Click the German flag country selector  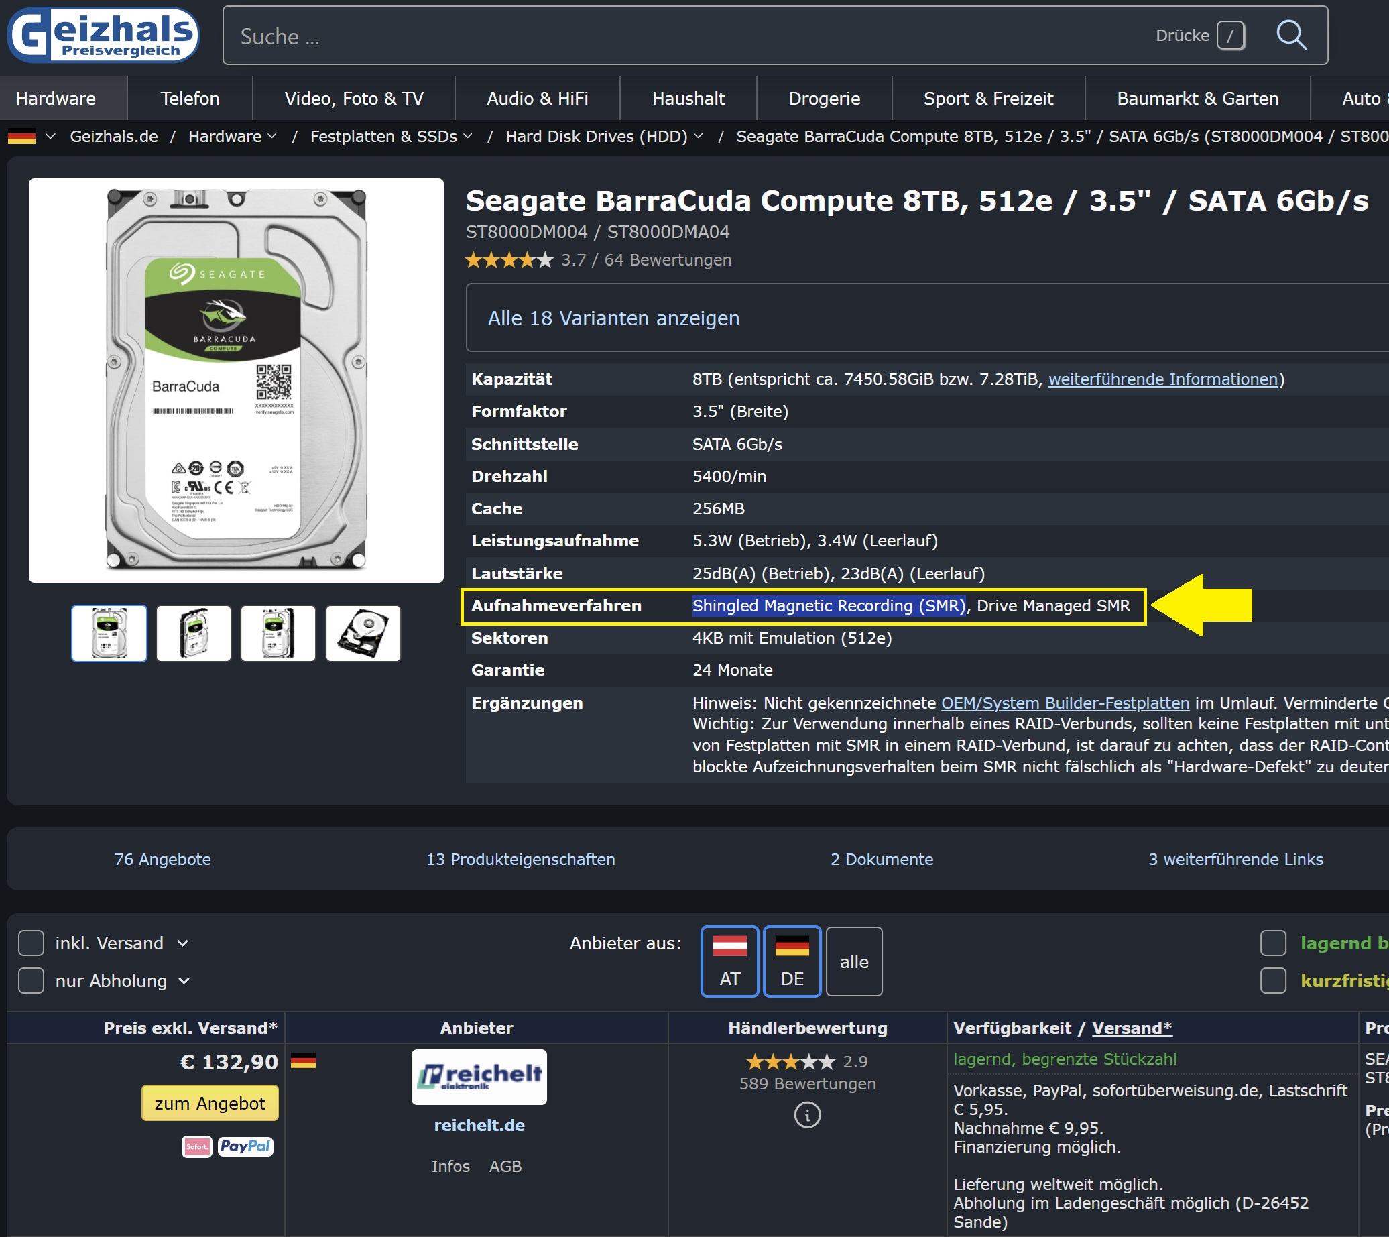[x=22, y=137]
